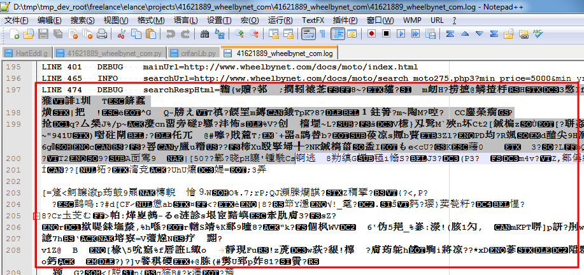Image resolution: width=584 pixels, height=275 pixels.
Task: Toggle synchronized horizontal scrolling
Action: (288, 34)
